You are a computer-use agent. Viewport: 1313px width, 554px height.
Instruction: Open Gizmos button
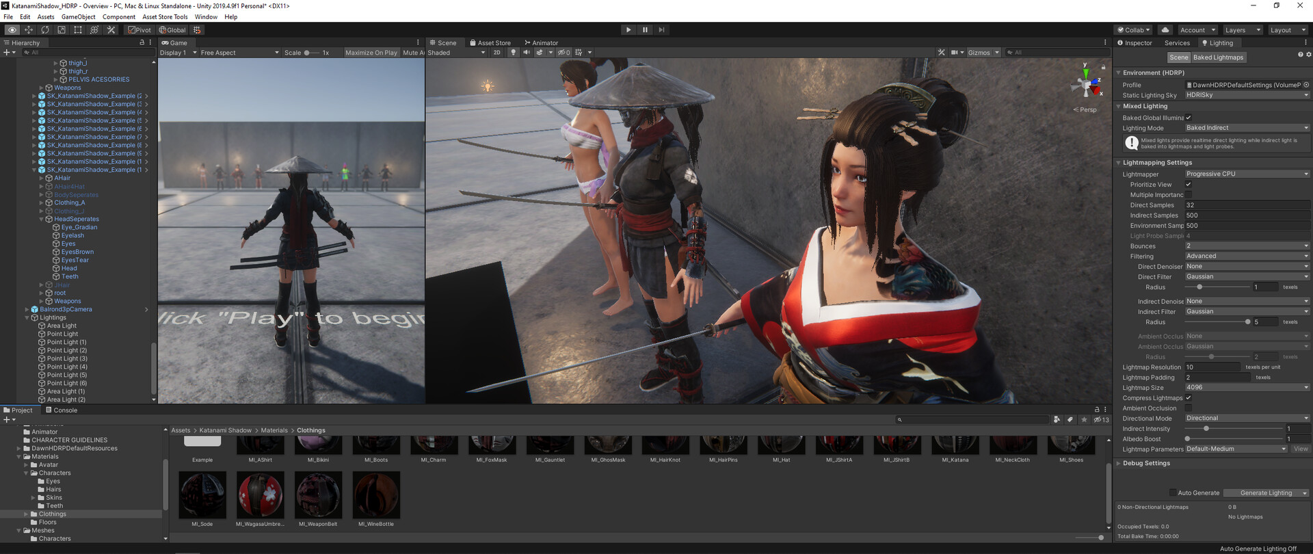point(979,53)
